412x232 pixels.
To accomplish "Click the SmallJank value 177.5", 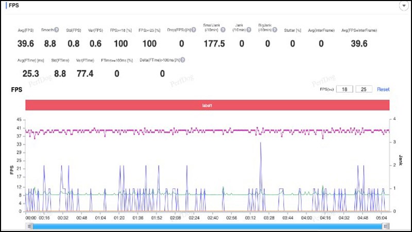I will click(214, 44).
